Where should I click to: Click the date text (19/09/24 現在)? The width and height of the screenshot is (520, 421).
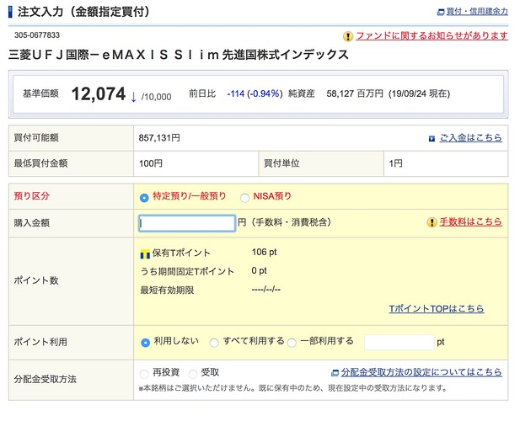(419, 93)
